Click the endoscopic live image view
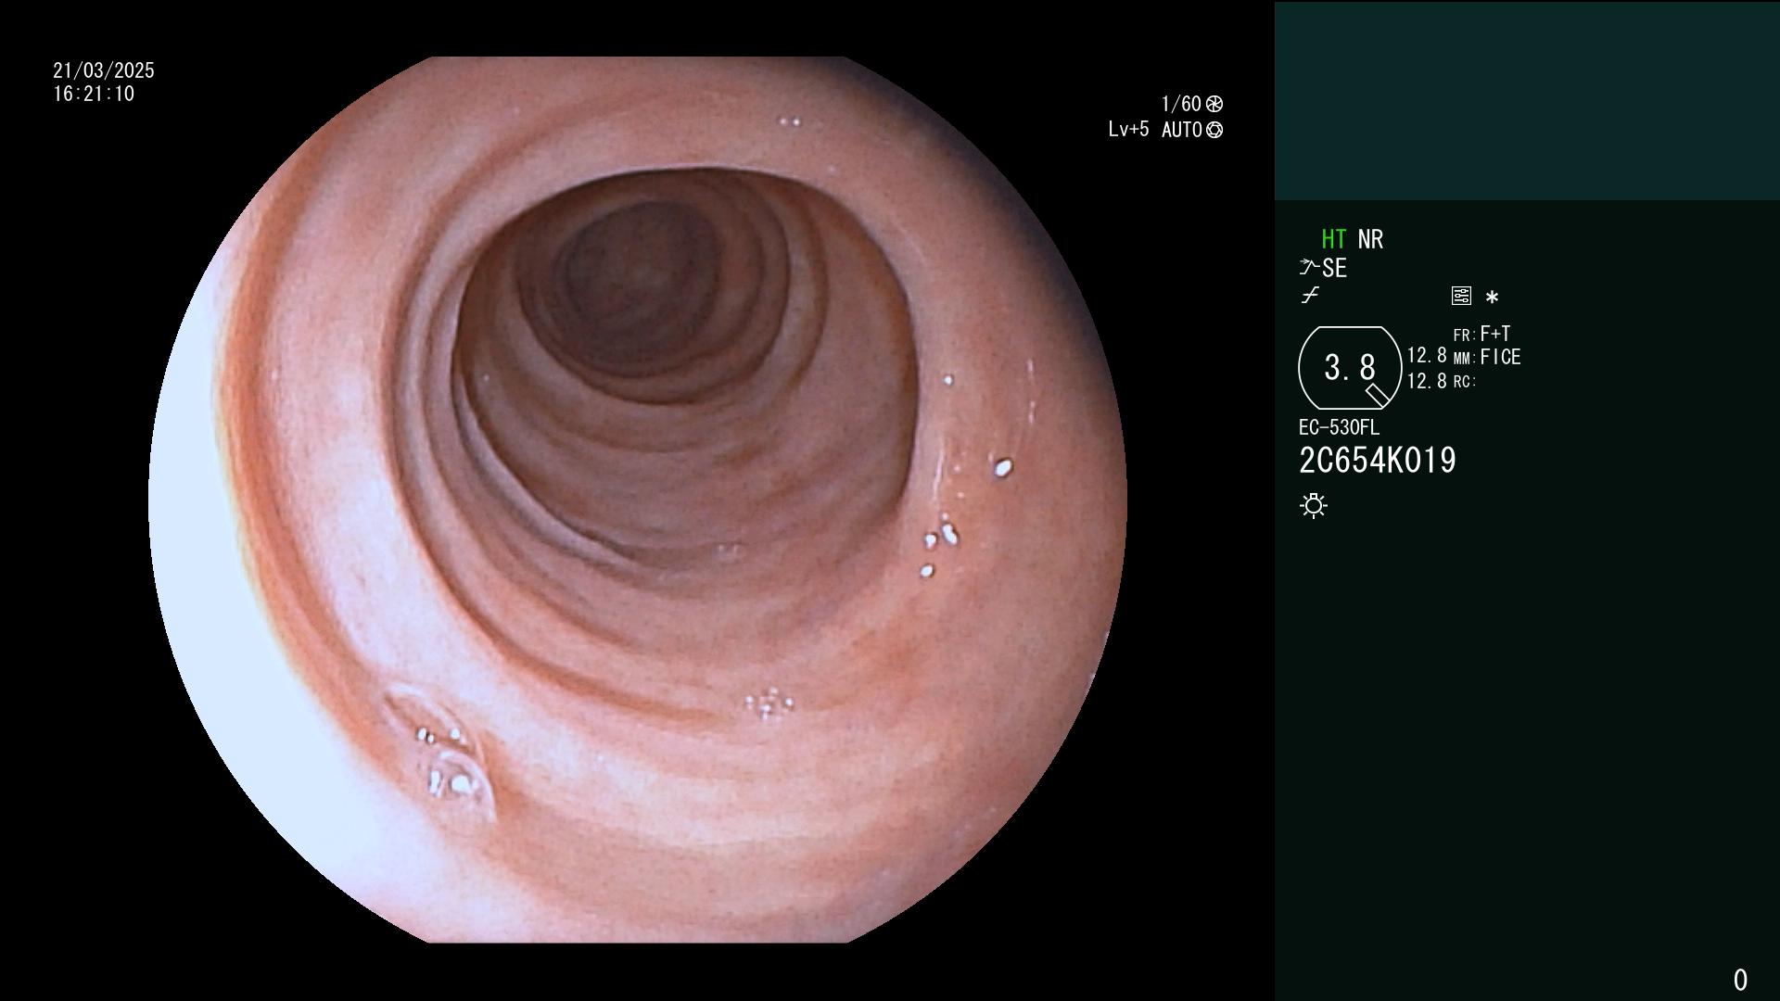The height and width of the screenshot is (1001, 1780). click(638, 500)
